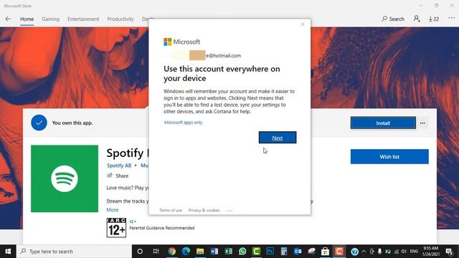Open Store Search
The image size is (459, 258).
(x=393, y=19)
